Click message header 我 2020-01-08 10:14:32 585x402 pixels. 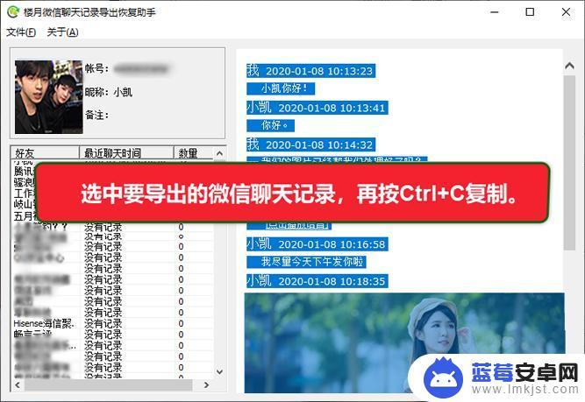(310, 145)
